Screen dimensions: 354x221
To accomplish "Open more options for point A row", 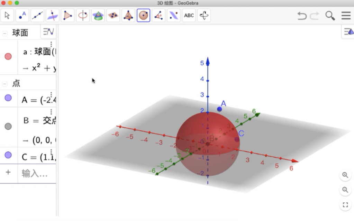I will (x=51, y=94).
